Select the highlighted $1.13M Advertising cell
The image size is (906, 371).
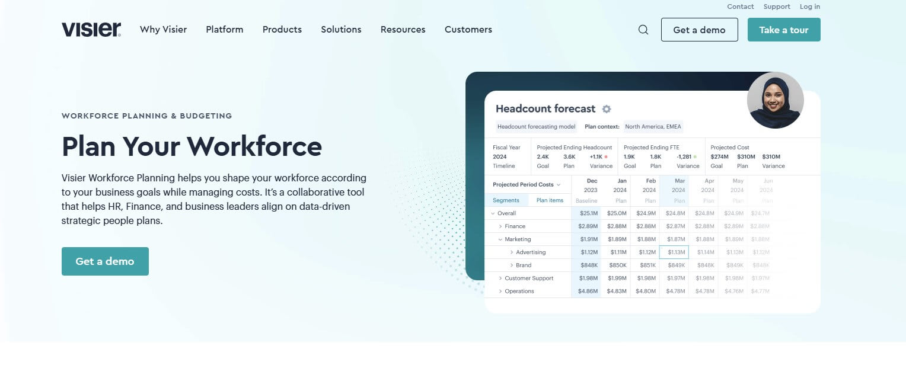674,252
